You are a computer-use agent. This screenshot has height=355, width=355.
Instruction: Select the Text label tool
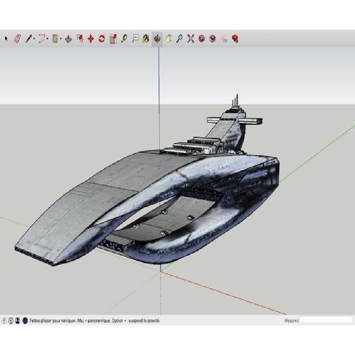pos(135,38)
